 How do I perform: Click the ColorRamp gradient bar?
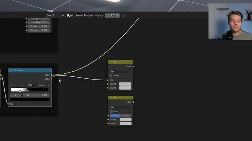tap(30, 89)
